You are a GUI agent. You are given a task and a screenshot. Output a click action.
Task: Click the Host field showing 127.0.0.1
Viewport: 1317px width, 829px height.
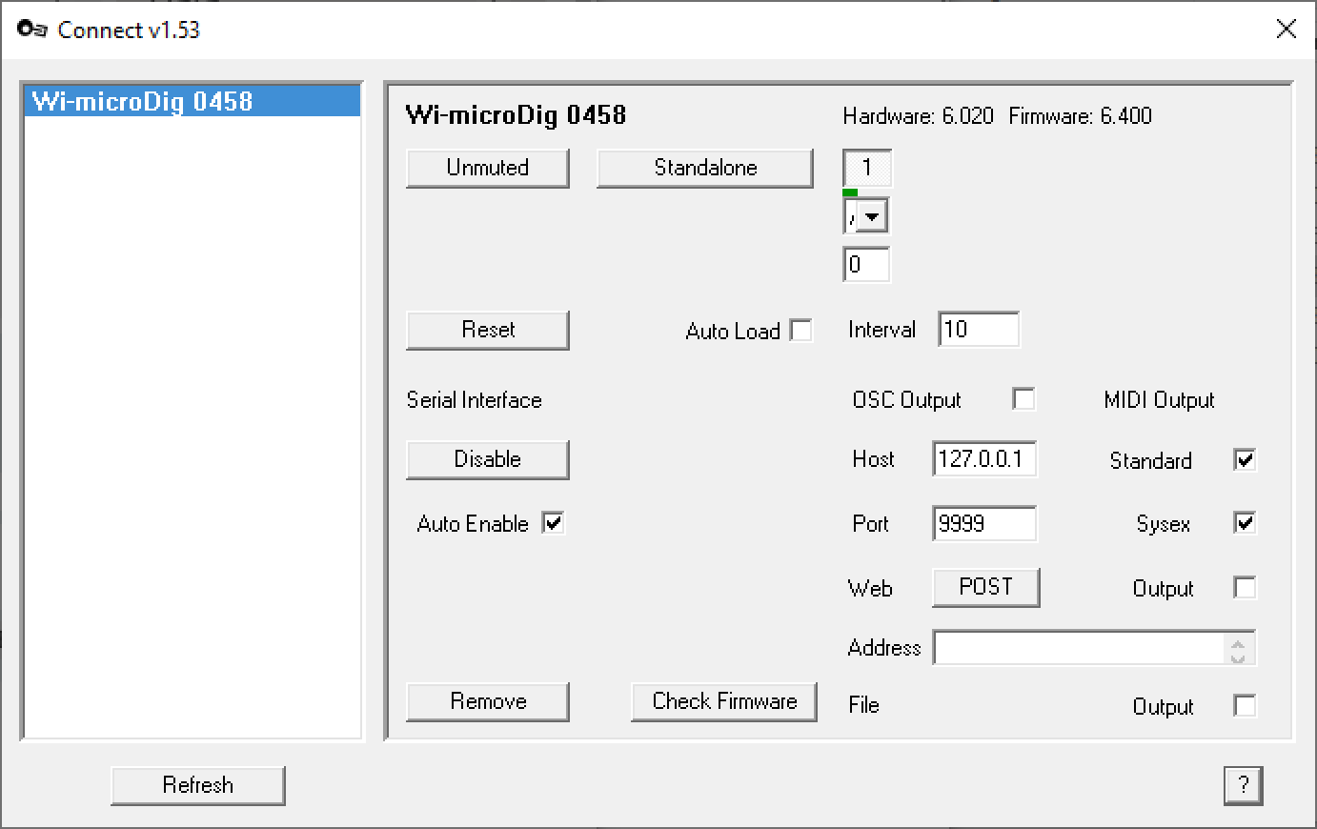click(x=984, y=459)
